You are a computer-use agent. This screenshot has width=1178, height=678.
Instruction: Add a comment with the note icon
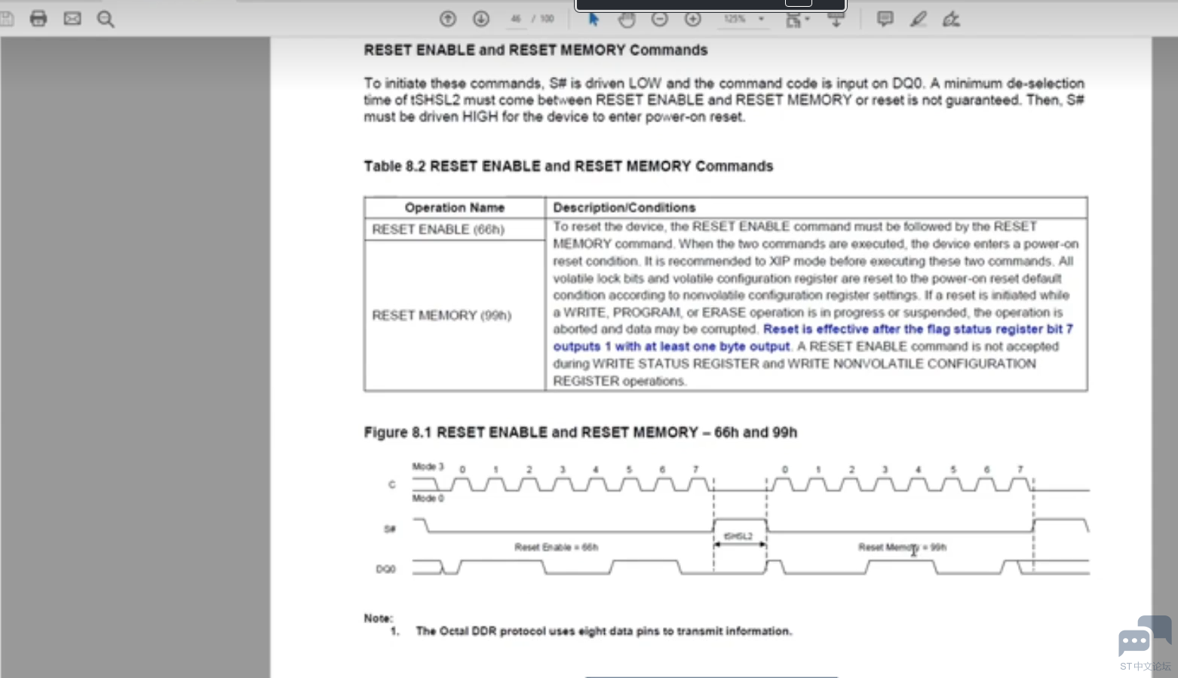[x=885, y=19]
